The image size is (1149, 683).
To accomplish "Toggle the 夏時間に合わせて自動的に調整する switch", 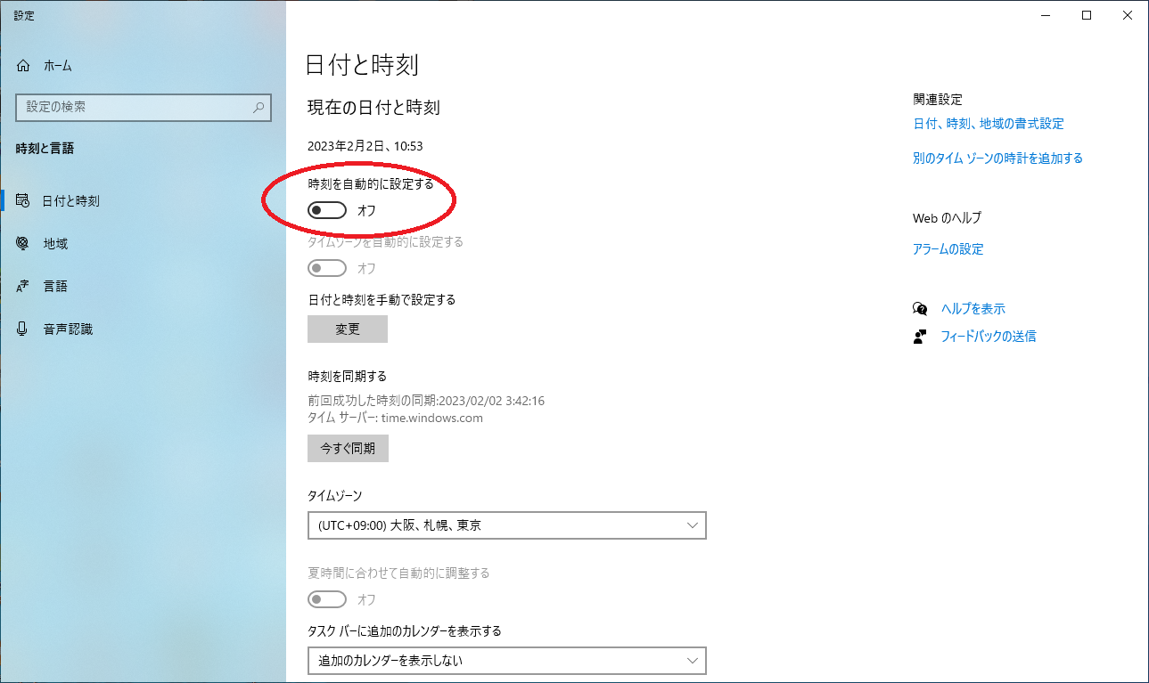I will (327, 599).
